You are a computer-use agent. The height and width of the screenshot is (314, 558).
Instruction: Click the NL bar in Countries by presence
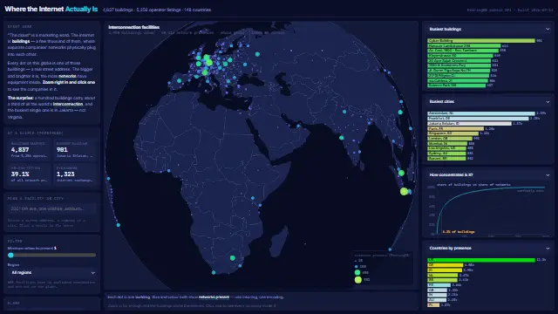(442, 276)
